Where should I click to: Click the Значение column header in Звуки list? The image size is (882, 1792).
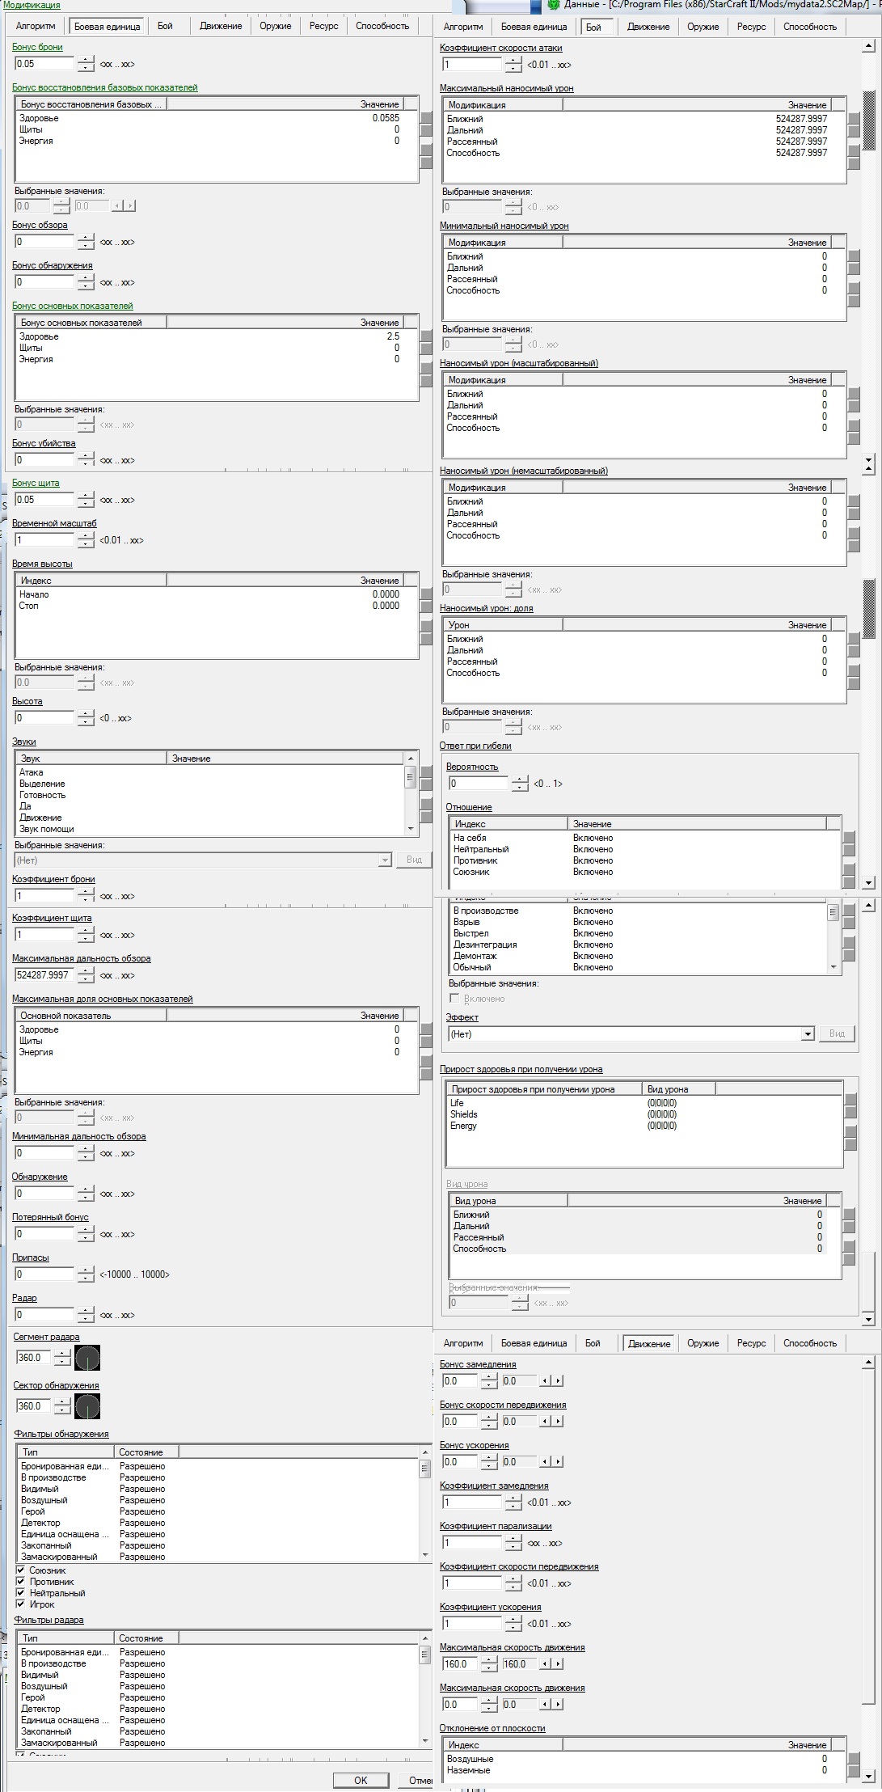click(x=285, y=759)
